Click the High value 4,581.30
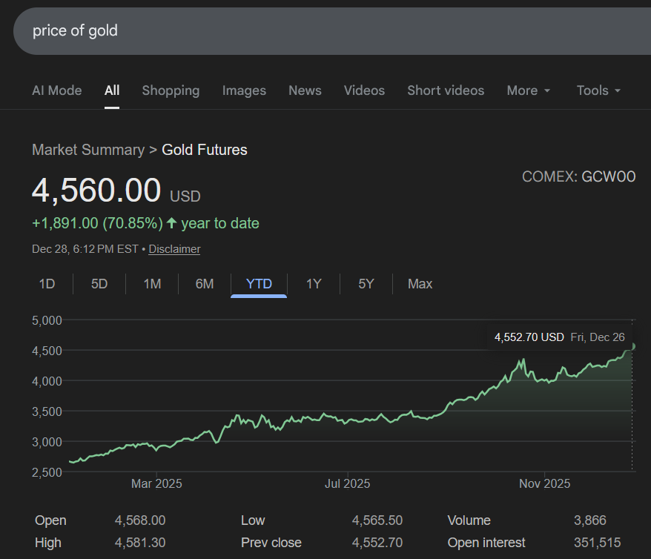651x559 pixels. (x=140, y=543)
